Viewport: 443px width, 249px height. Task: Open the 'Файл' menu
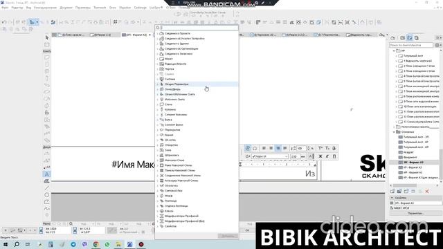[5, 8]
